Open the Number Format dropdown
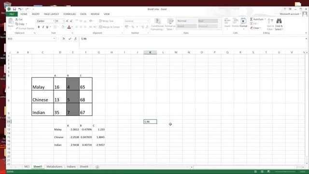The width and height of the screenshot is (309, 174). coord(148,21)
